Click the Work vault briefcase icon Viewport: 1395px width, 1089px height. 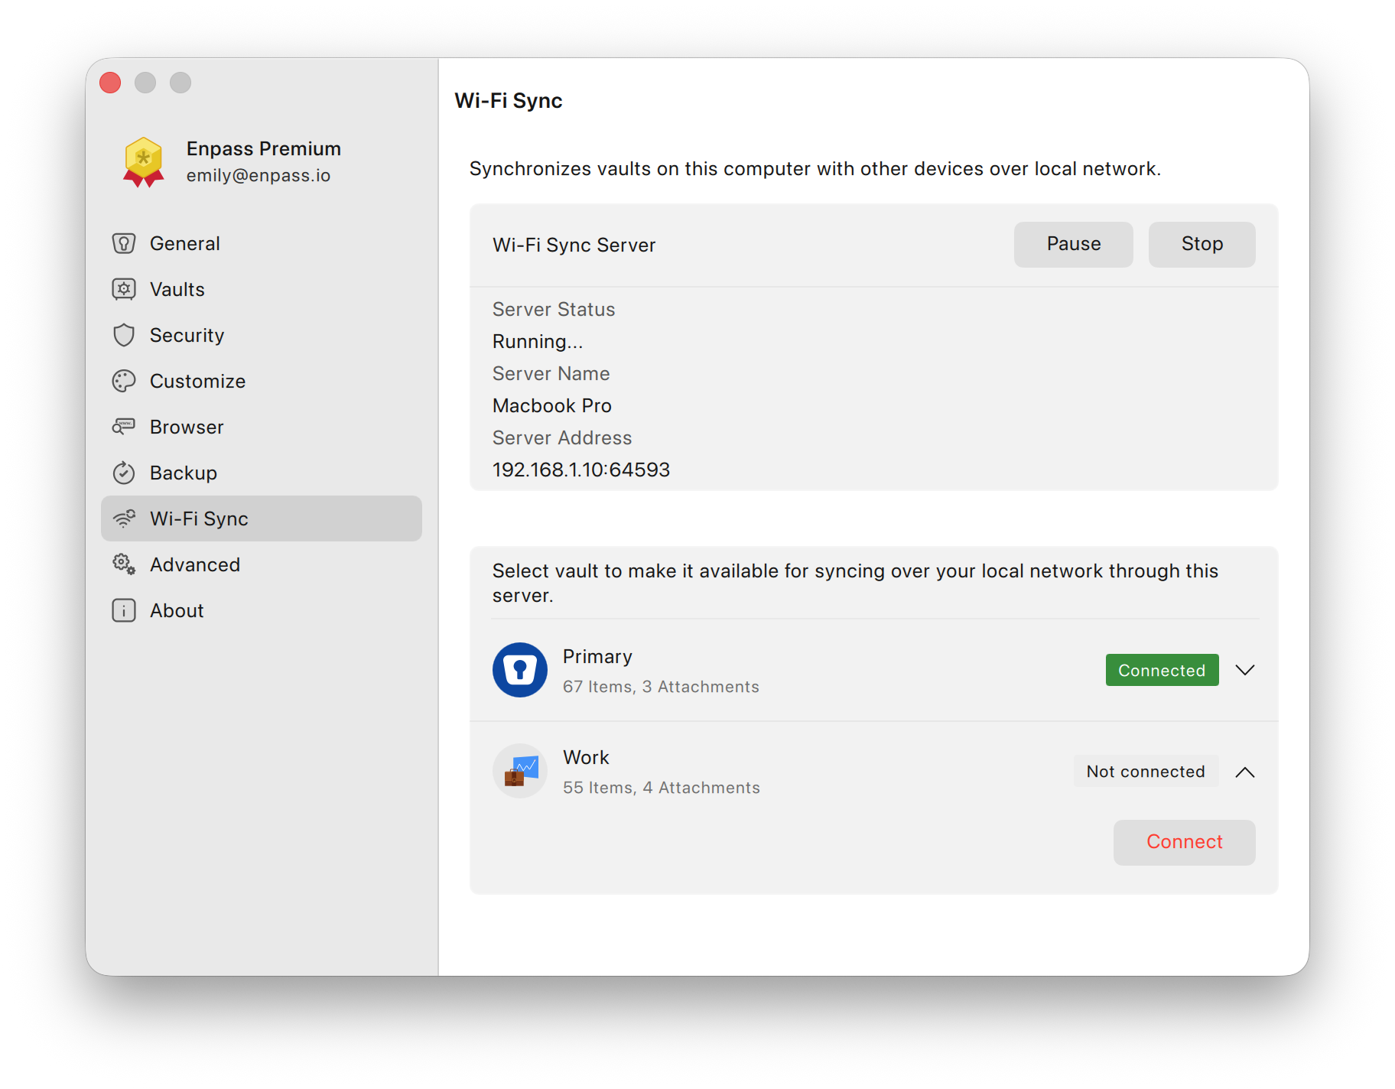click(520, 771)
